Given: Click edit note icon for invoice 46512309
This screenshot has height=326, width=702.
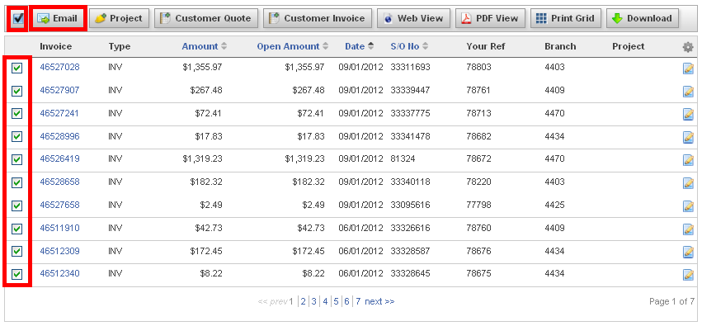Looking at the screenshot, I should coord(688,252).
